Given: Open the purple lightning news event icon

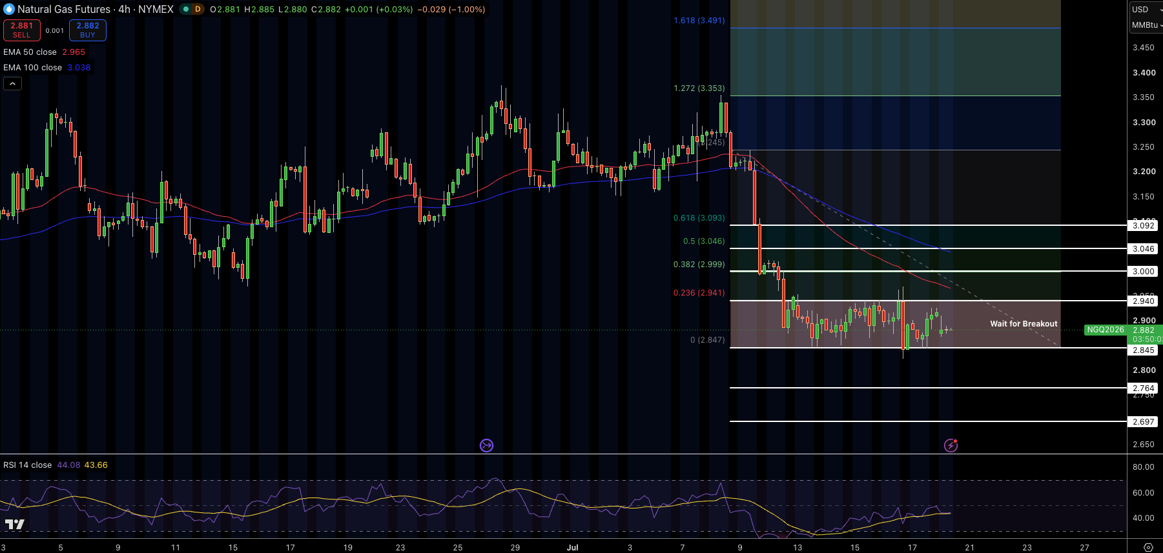Looking at the screenshot, I should point(951,445).
